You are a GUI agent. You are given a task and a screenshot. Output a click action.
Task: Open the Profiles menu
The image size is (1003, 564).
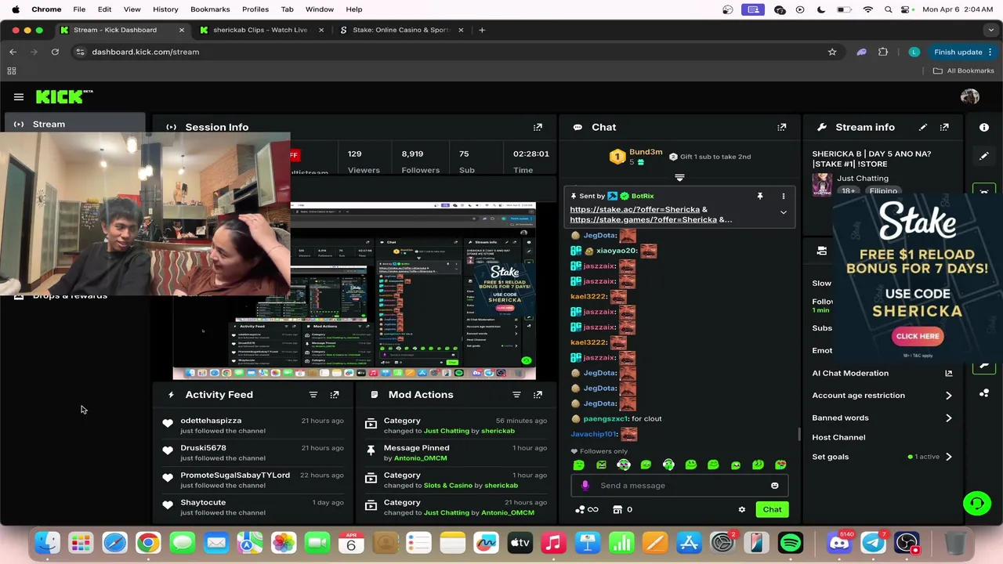click(x=255, y=9)
